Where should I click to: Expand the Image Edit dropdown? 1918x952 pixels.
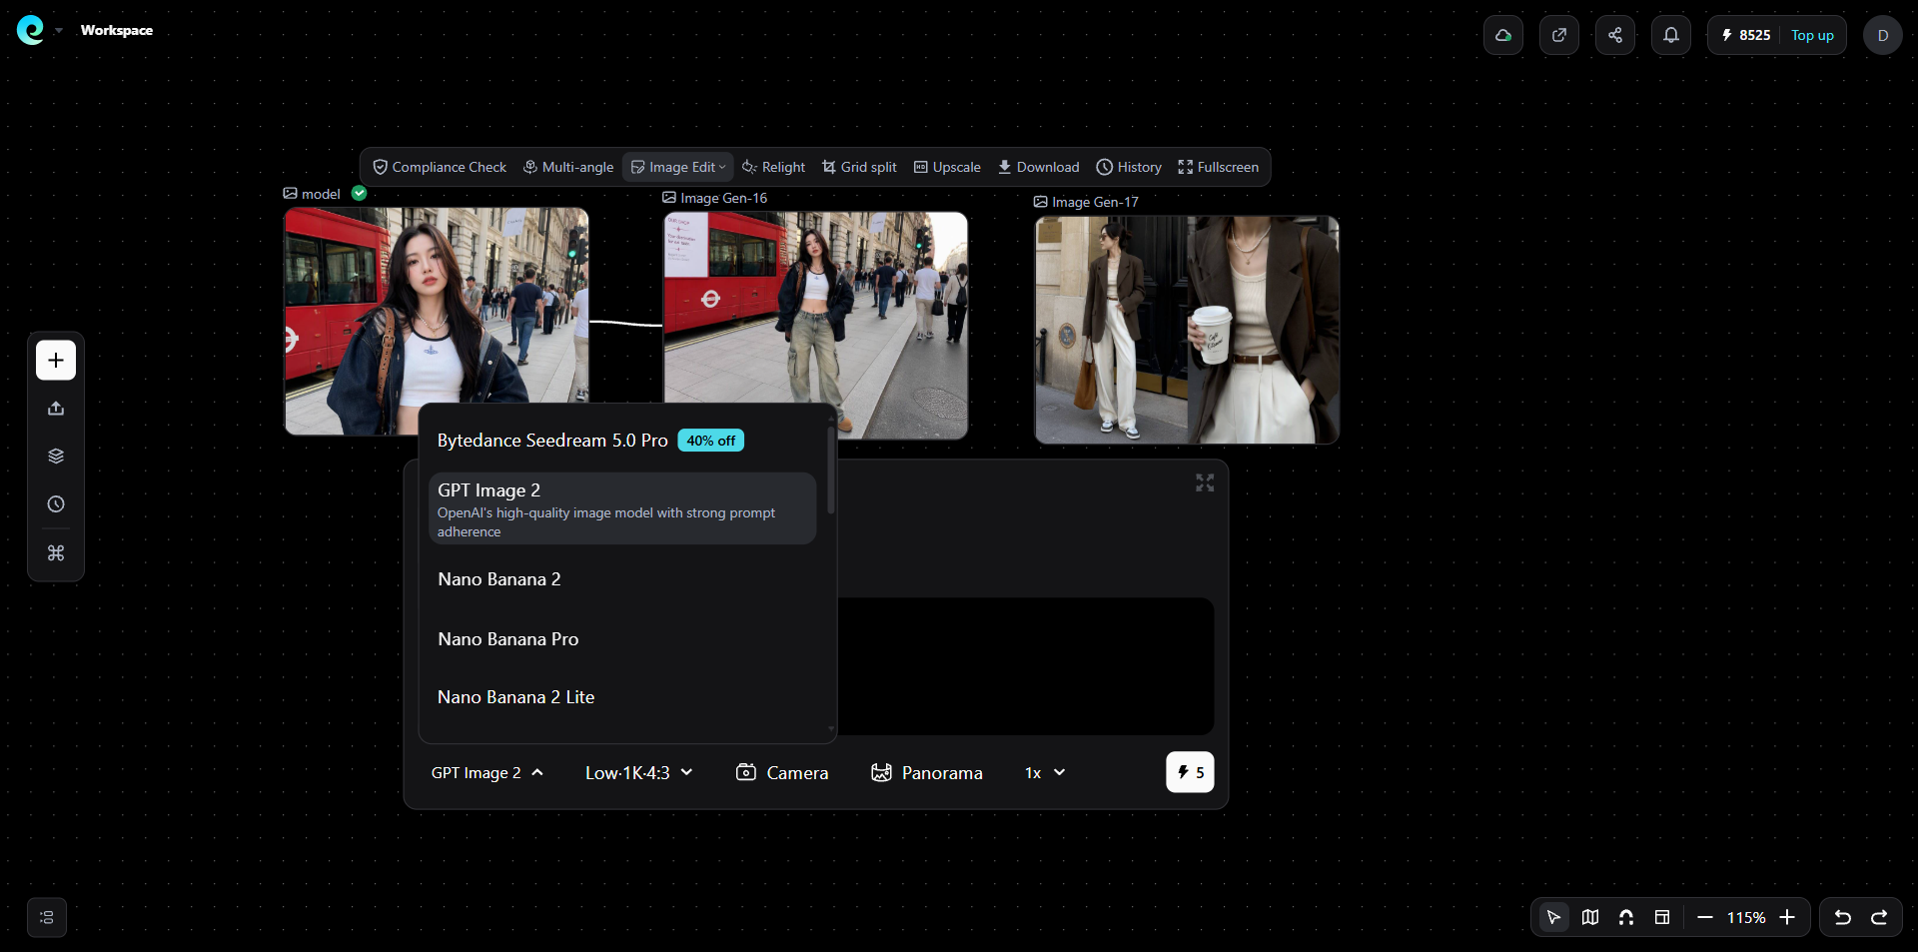click(x=678, y=167)
